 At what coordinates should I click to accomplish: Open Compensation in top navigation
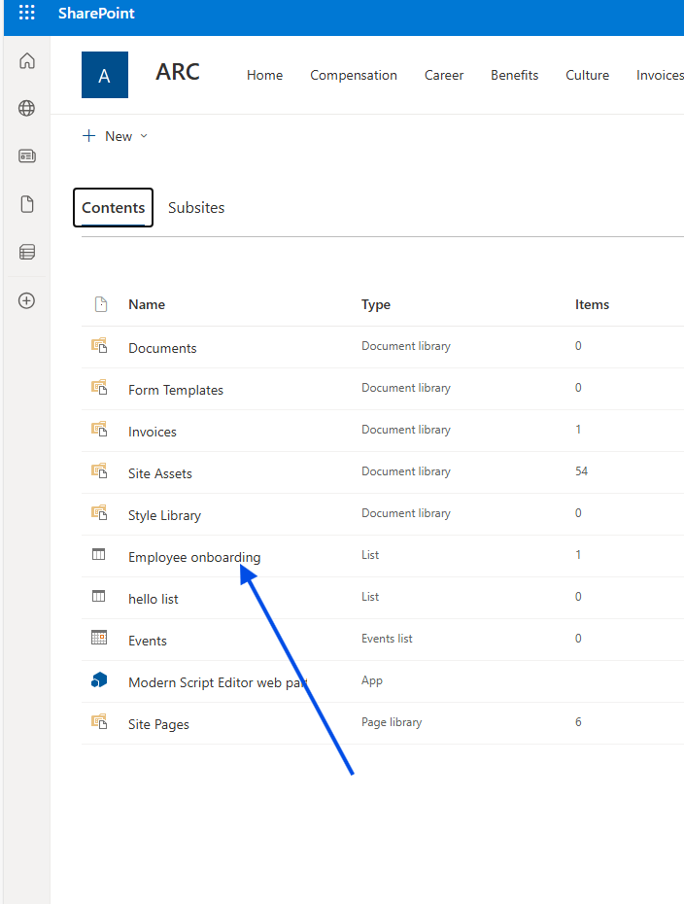[354, 75]
